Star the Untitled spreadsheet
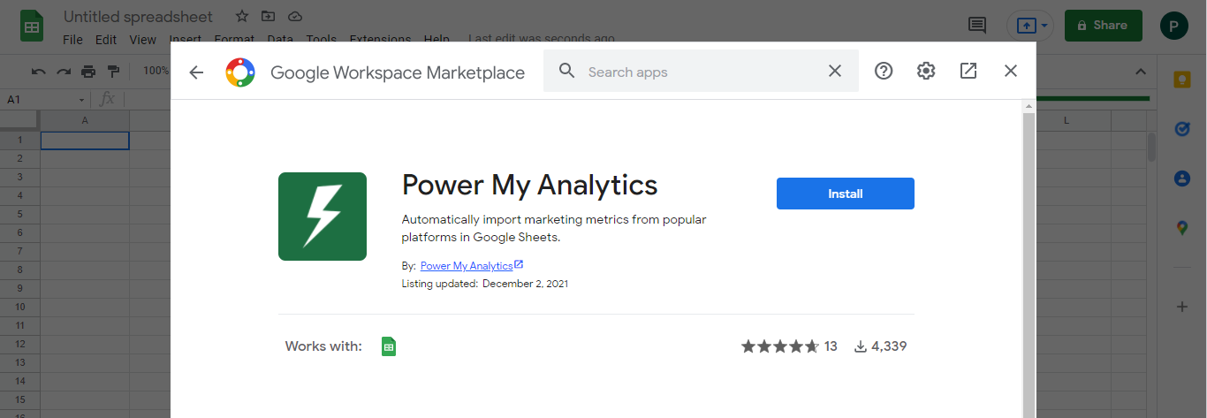Image resolution: width=1207 pixels, height=418 pixels. [242, 17]
